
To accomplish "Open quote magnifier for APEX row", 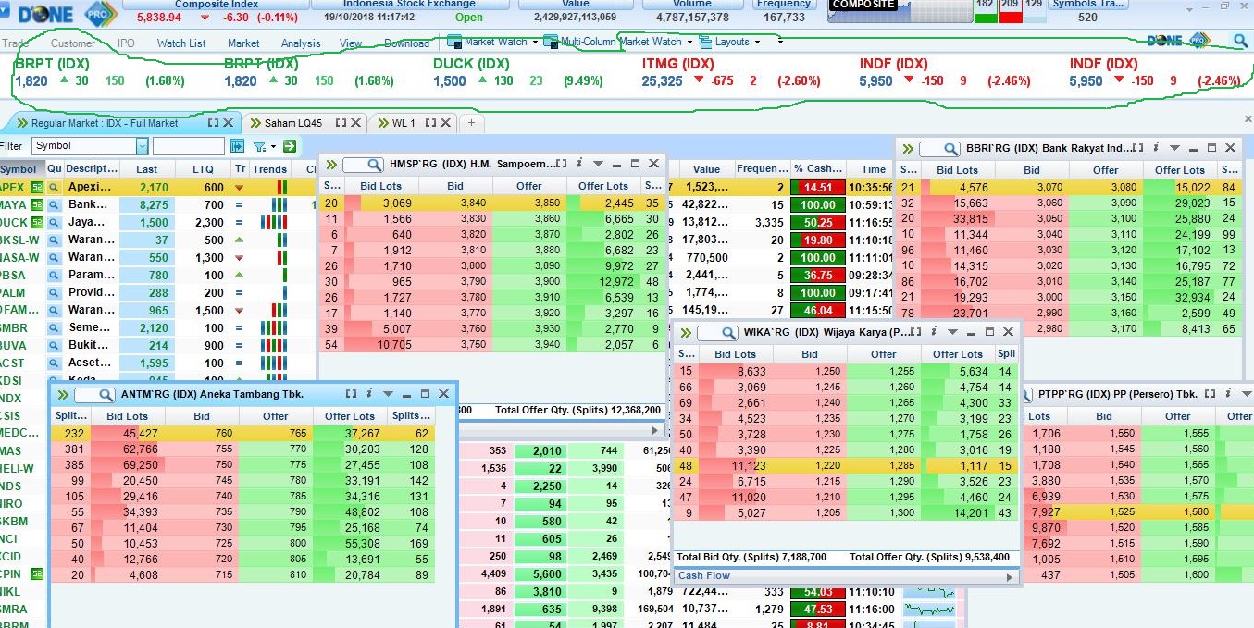I will [54, 187].
